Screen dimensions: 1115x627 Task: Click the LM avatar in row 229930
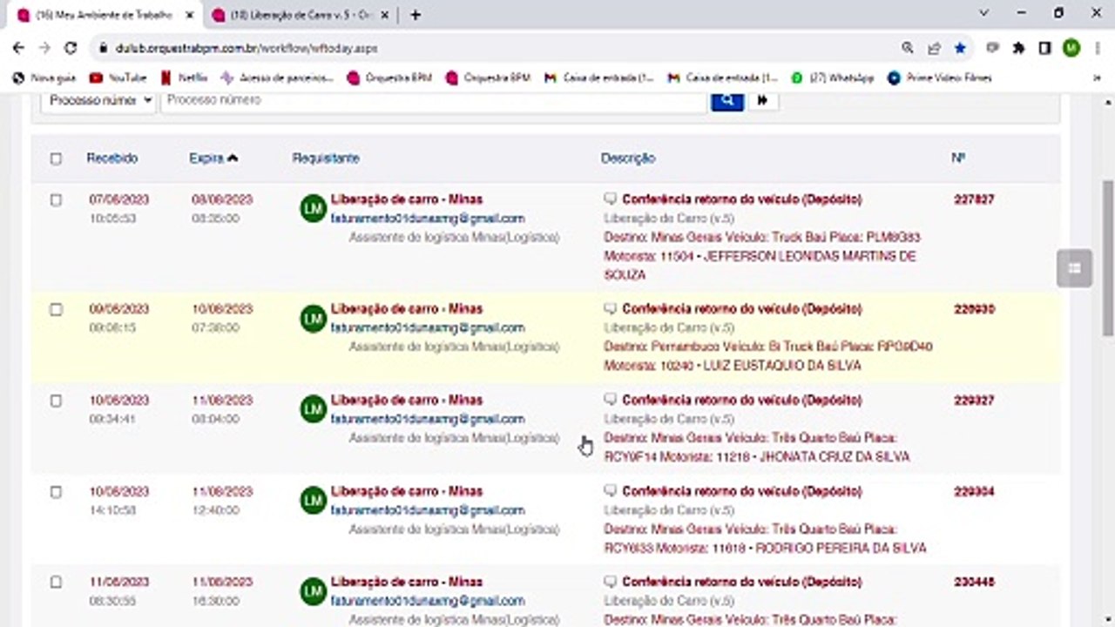[313, 319]
